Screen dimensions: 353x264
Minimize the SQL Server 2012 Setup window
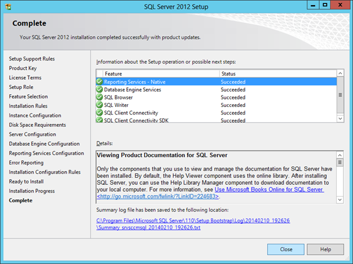pos(313,5)
